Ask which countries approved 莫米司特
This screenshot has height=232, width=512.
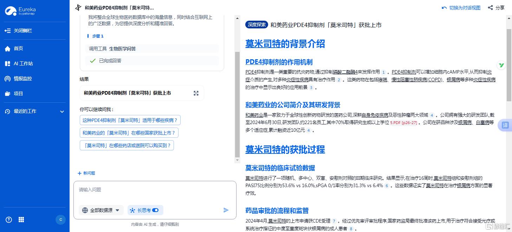(129, 133)
